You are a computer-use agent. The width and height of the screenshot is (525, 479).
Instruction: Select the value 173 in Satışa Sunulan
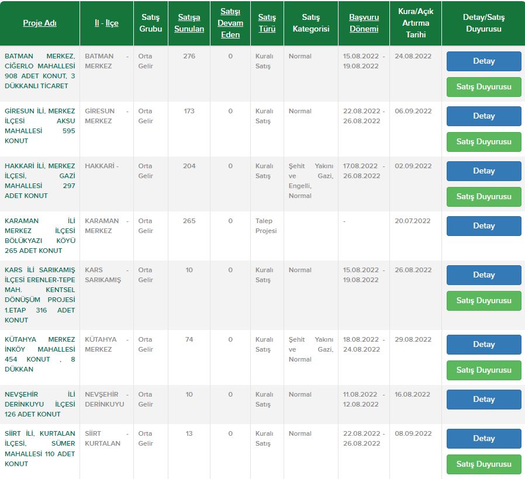pos(189,111)
